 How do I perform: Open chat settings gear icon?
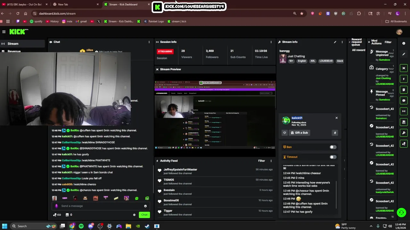[134, 215]
